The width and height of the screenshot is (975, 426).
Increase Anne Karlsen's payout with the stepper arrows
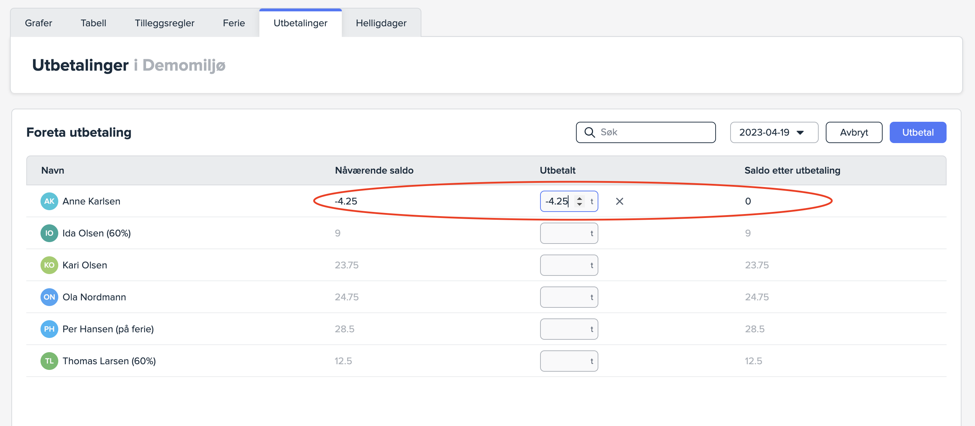click(x=580, y=198)
